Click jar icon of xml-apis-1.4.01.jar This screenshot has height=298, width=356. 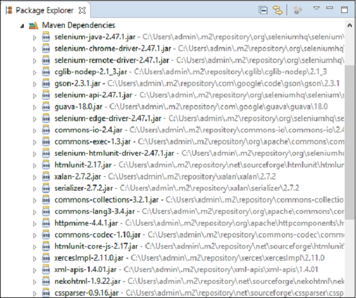46,270
